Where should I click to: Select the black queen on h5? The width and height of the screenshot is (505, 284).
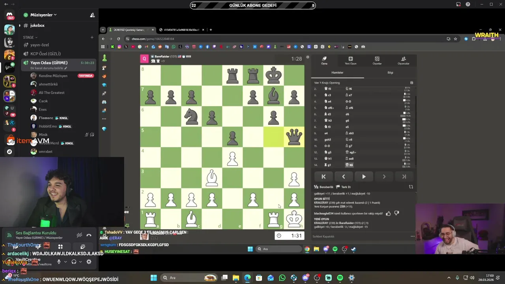pyautogui.click(x=294, y=137)
